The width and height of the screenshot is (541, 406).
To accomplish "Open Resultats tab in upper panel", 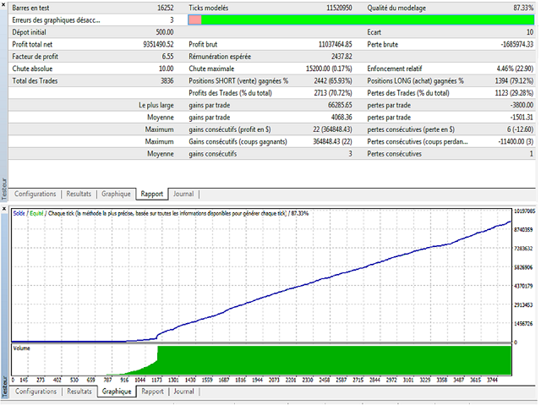I will tap(79, 194).
